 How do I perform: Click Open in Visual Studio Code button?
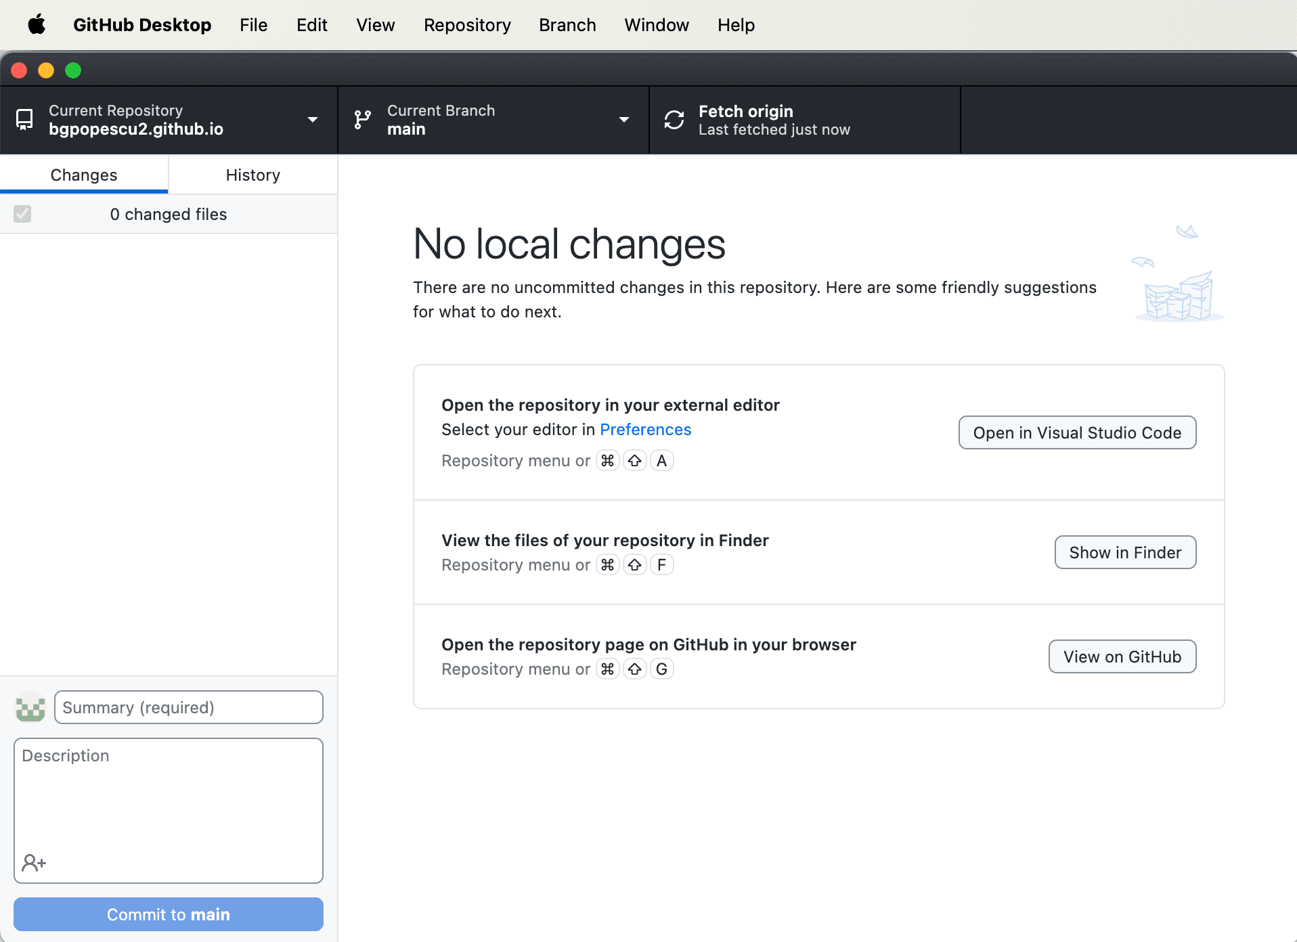pyautogui.click(x=1077, y=432)
